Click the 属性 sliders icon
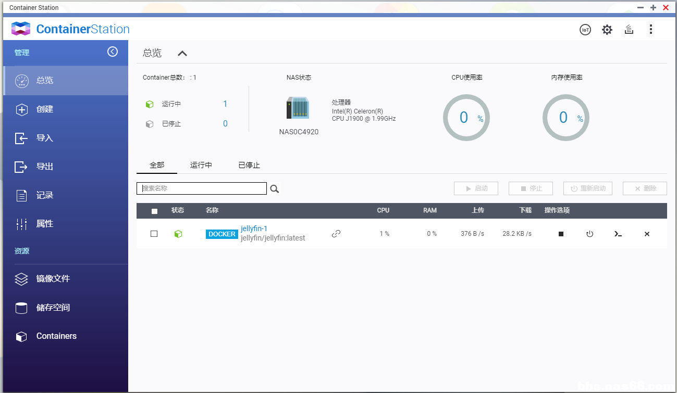Viewport: 677px width, 393px height. point(21,224)
